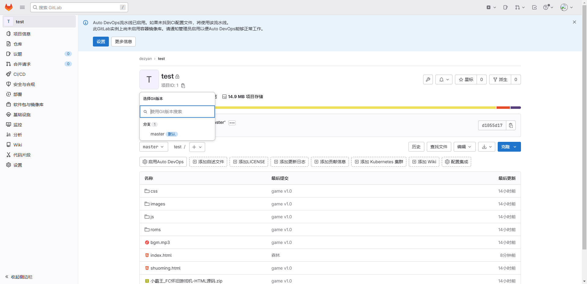
Task: Open the create new plus dropdown
Action: click(491, 7)
